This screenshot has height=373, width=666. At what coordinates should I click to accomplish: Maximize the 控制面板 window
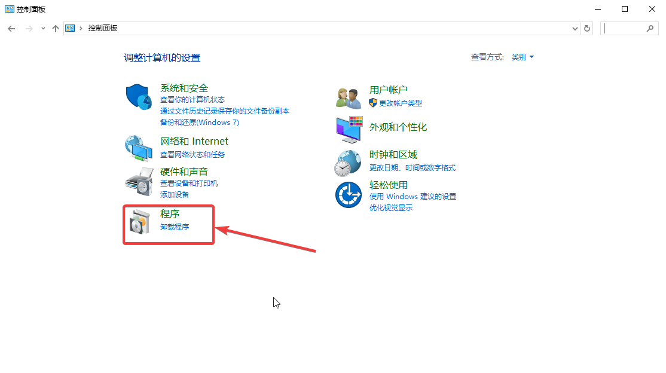click(625, 9)
